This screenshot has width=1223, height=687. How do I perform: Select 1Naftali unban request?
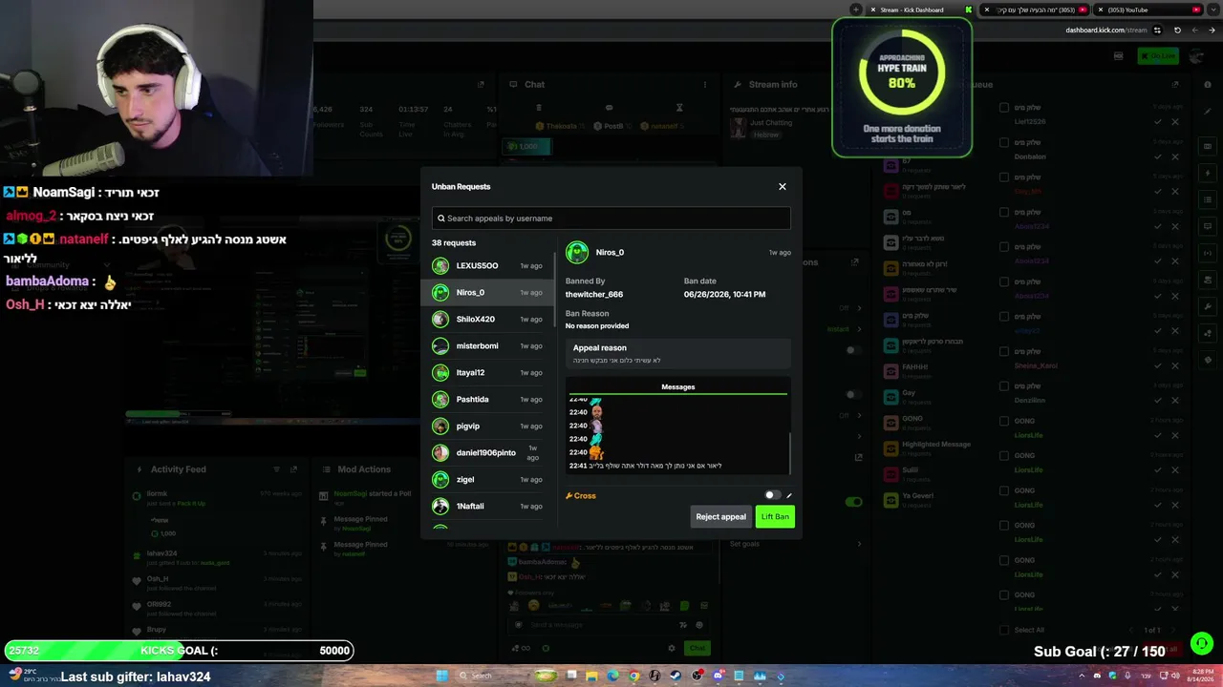487,507
